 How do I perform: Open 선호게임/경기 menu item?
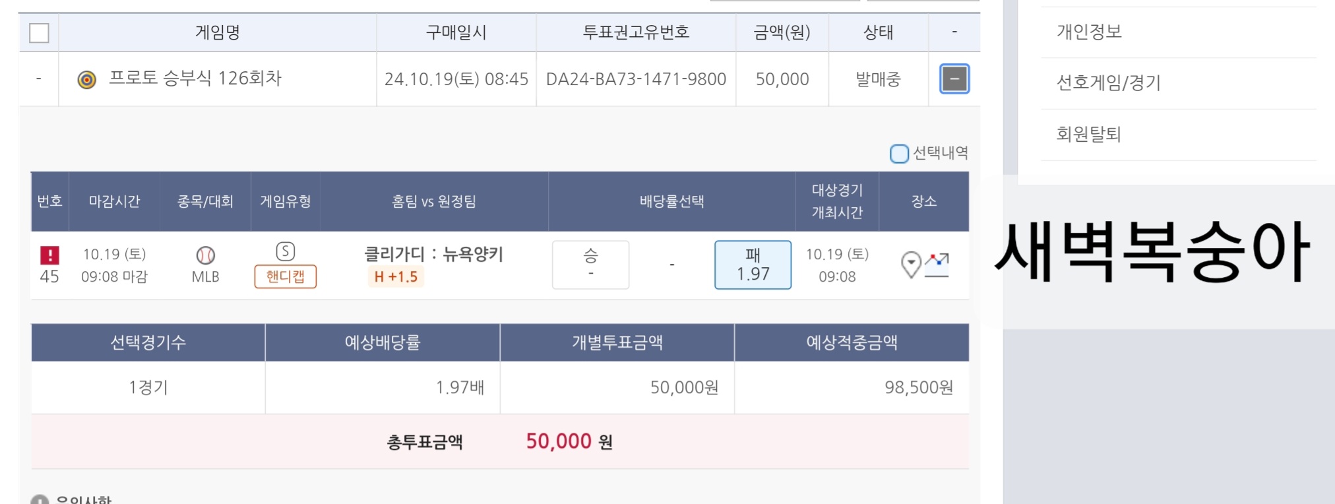[1108, 83]
